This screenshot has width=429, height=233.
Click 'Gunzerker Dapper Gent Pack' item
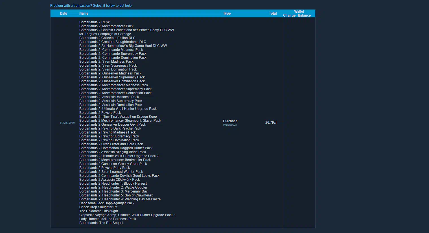click(x=113, y=125)
